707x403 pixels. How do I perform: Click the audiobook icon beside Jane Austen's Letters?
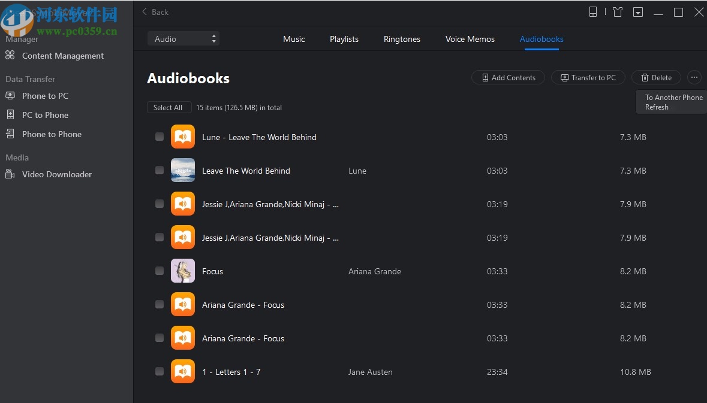tap(182, 372)
